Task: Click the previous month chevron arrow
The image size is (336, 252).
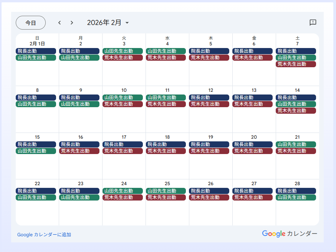Action: point(60,23)
